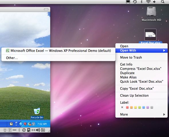The width and height of the screenshot is (169, 137).
Task: Select the Open With menu entry
Action: [142, 51]
